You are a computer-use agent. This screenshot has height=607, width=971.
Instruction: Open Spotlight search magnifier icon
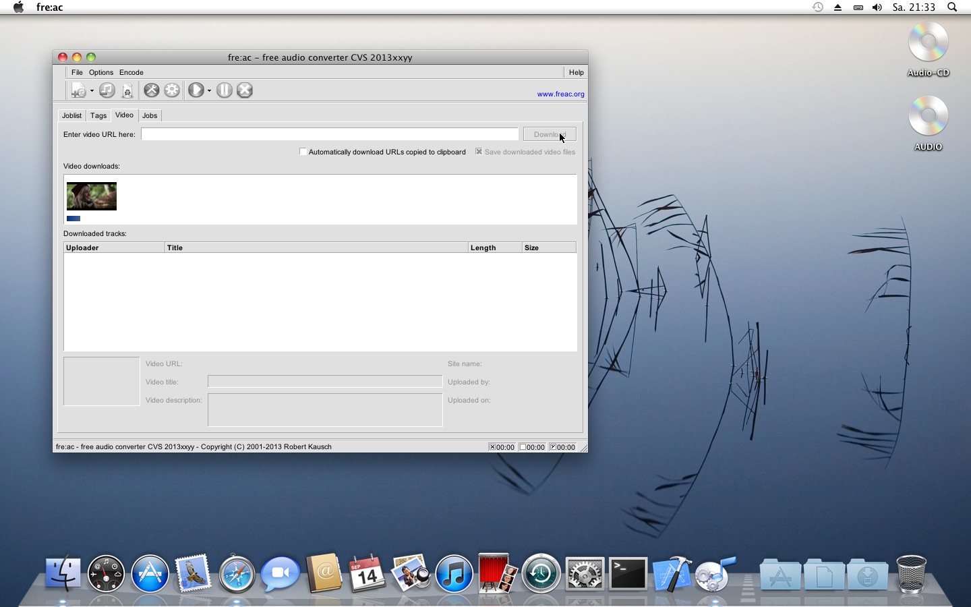952,7
